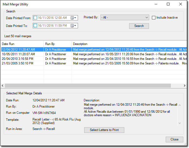
Task: Enable the Date Printed To checkbox
Action: coord(35,26)
